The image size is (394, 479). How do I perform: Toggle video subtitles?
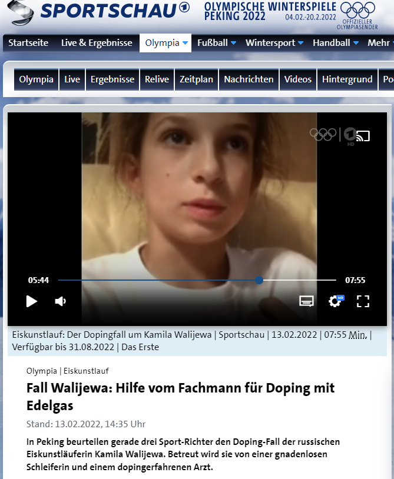(306, 301)
